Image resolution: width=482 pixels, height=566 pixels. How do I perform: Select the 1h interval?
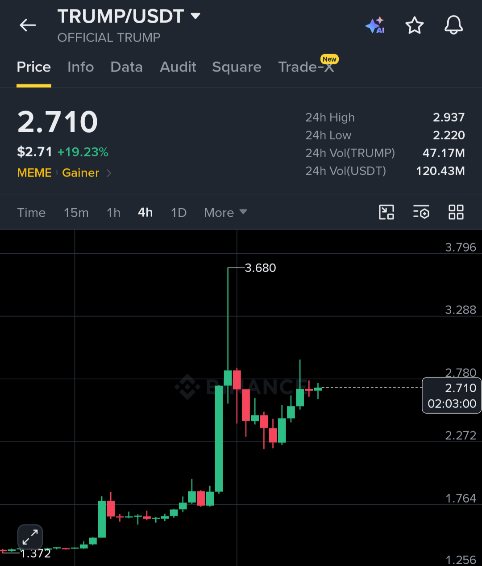(114, 213)
